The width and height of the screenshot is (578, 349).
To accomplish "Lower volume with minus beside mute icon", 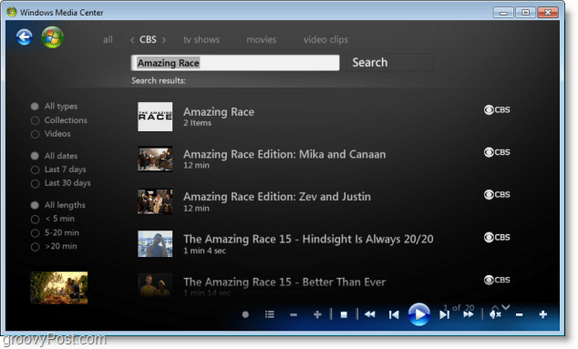I will (x=519, y=314).
